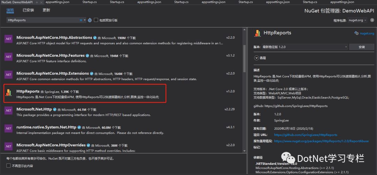Screen dimensions: 377x175
Task: Toggle the include prerelease checkbox
Action: [x=96, y=20]
